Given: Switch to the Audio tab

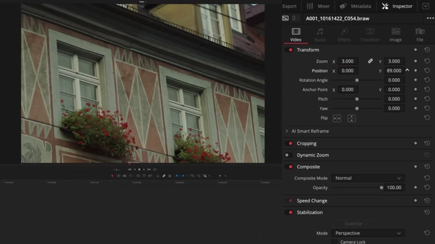Looking at the screenshot, I should [x=320, y=35].
